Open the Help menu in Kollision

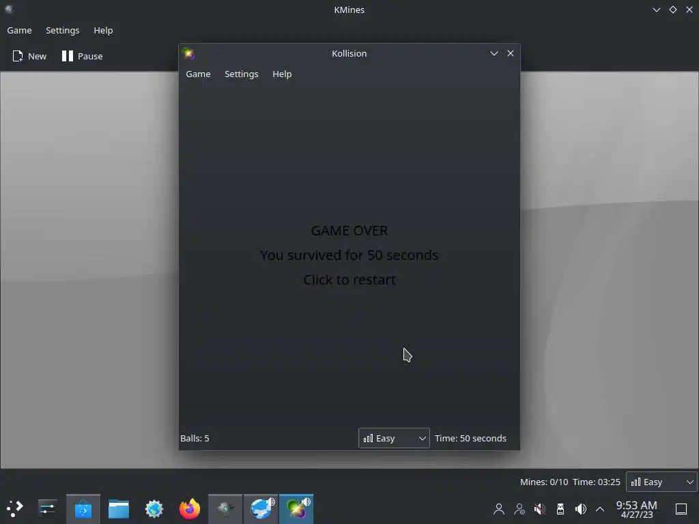(x=282, y=74)
